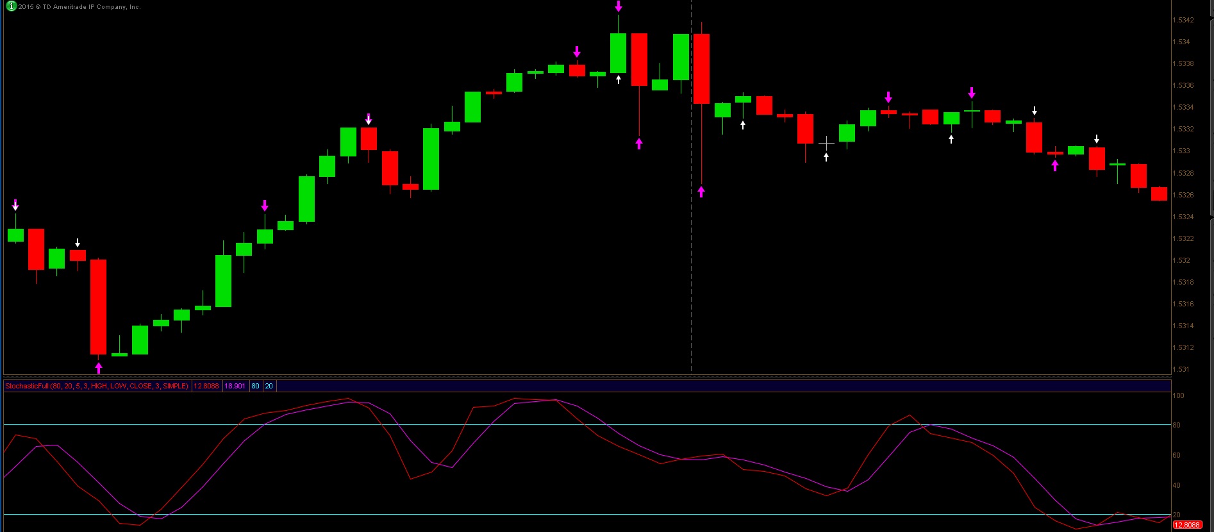
Task: Click the 1.531 price axis label
Action: [1181, 369]
